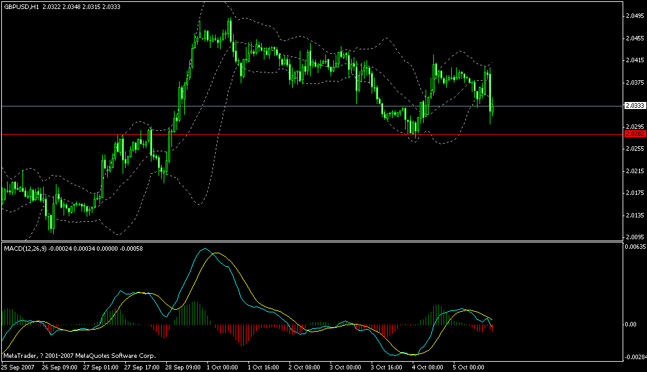Screen dimensions: 647x372
Task: Click the 2.0095 price axis label
Action: tap(635, 237)
